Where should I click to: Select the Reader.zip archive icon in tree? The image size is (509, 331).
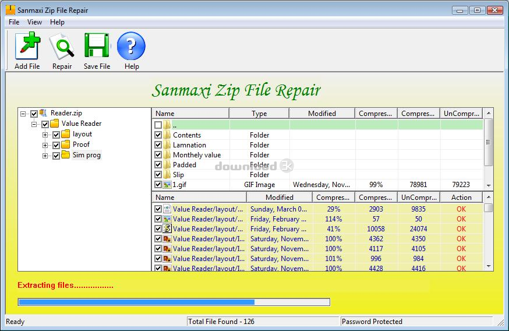click(43, 113)
